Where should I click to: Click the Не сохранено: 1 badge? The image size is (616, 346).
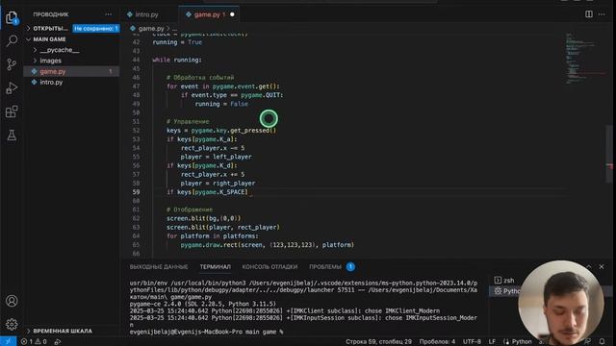tap(96, 29)
